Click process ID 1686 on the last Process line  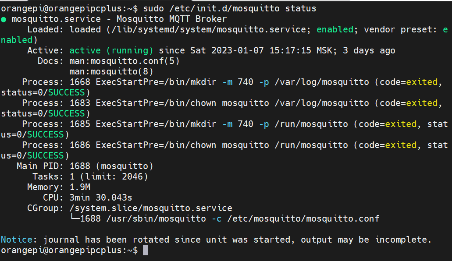coord(80,145)
